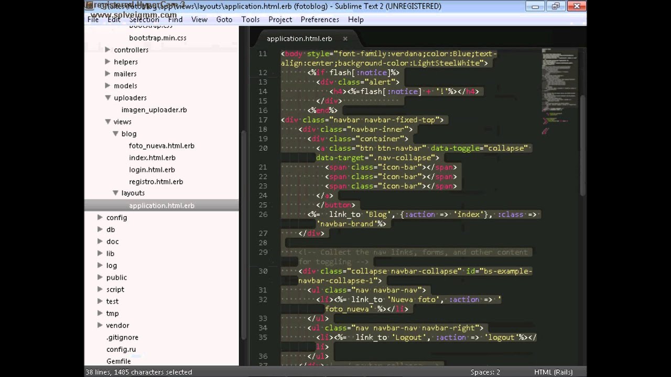Collapse the views folder arrow
Screen dimensions: 671x377
coord(107,121)
